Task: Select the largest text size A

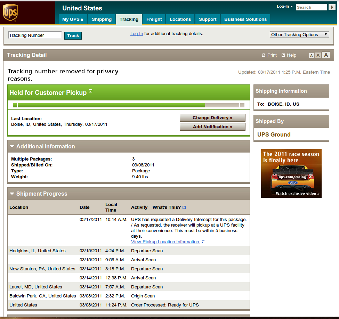Action: [x=326, y=55]
